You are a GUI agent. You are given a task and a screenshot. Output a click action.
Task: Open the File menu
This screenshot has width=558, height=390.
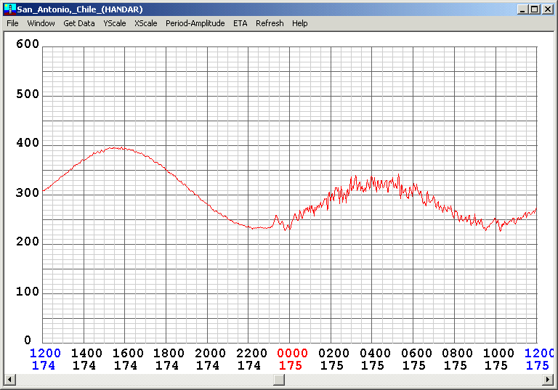tap(12, 23)
